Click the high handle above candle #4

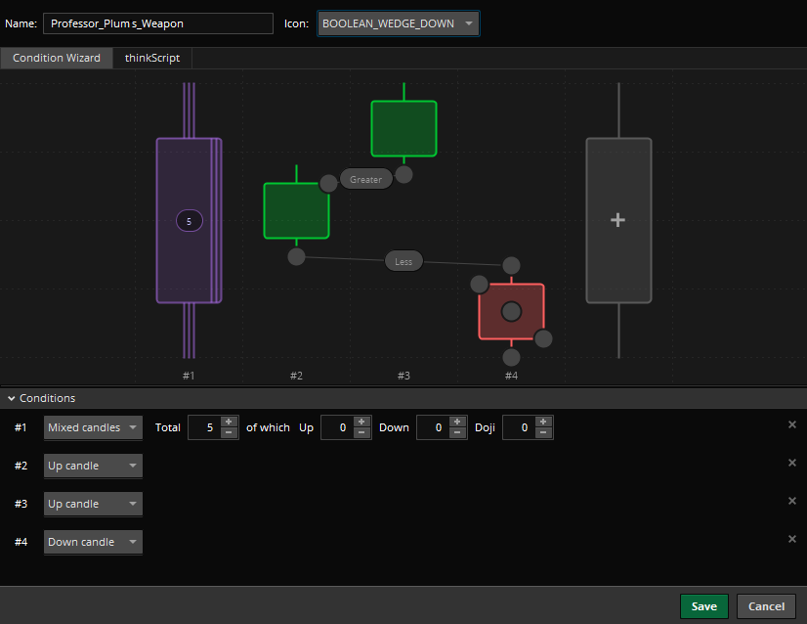pyautogui.click(x=511, y=265)
